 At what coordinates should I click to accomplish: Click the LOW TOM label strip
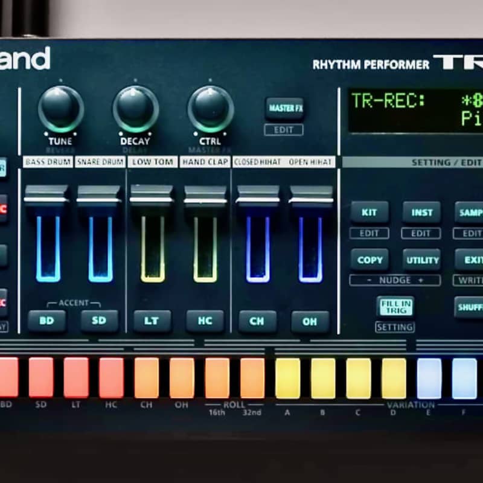(153, 162)
